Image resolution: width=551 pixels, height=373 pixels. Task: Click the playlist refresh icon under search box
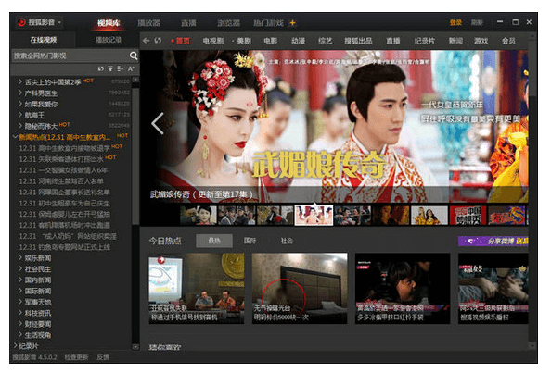click(101, 68)
